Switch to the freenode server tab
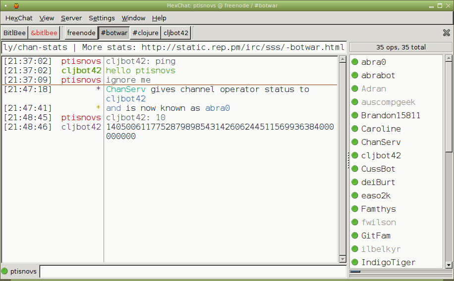Screen dimensions: 454x281 point(81,33)
